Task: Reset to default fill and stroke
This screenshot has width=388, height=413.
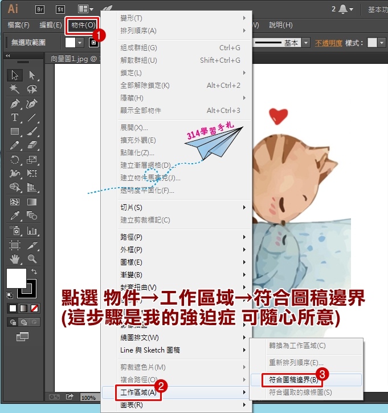Action: [10, 295]
